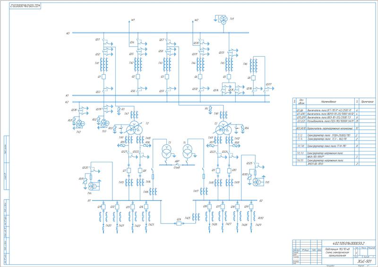378x267 pixels.
Task: Click voltage transformer TV1 symbol at top
Action: pos(223,20)
